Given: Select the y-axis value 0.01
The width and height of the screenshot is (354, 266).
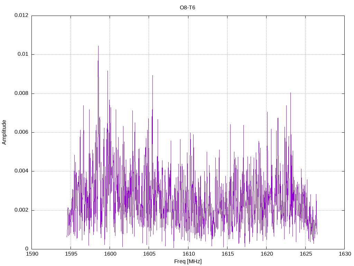Looking at the screenshot, I should coord(23,54).
